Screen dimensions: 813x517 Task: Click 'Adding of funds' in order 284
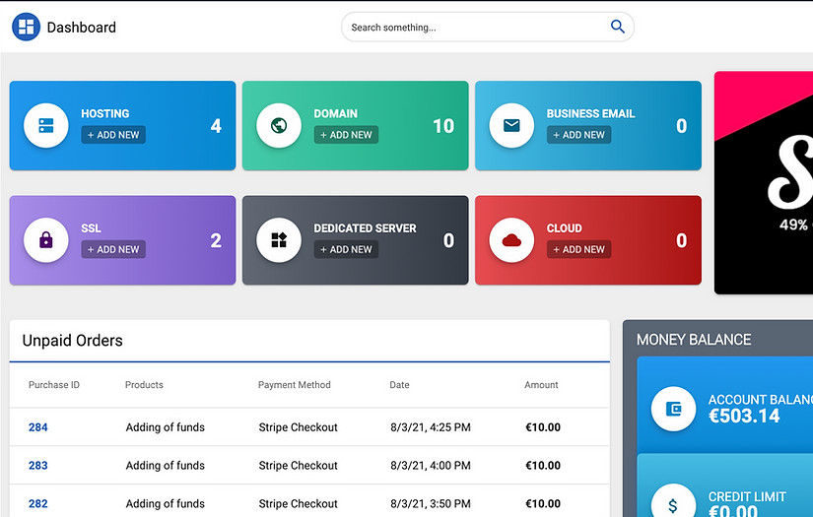click(165, 427)
